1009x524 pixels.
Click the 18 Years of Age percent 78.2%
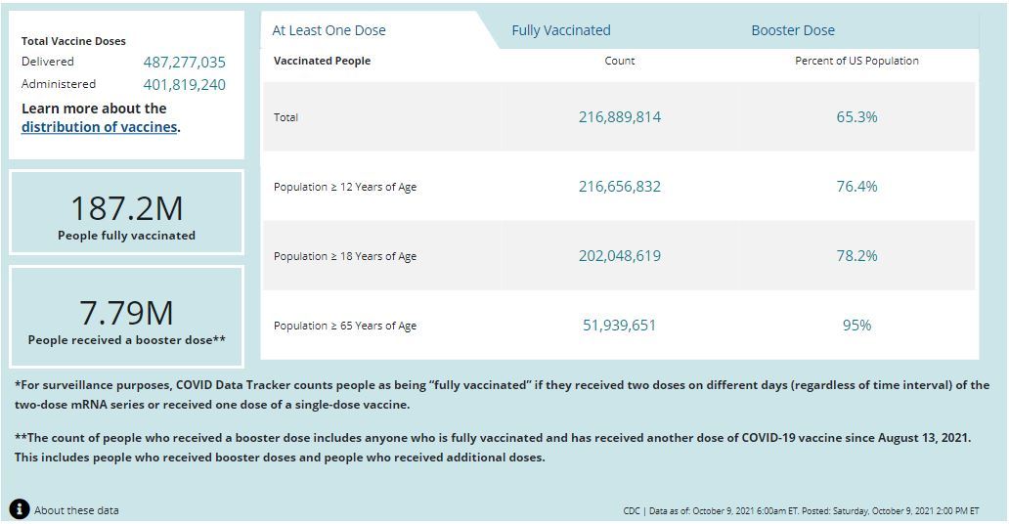click(856, 256)
